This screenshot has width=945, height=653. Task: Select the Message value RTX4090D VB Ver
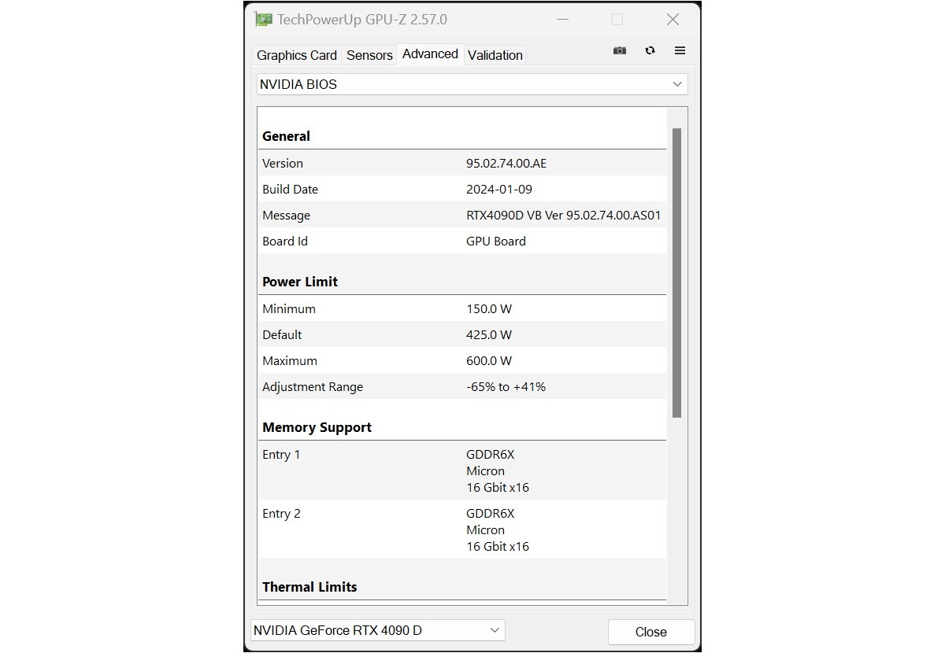pyautogui.click(x=564, y=216)
